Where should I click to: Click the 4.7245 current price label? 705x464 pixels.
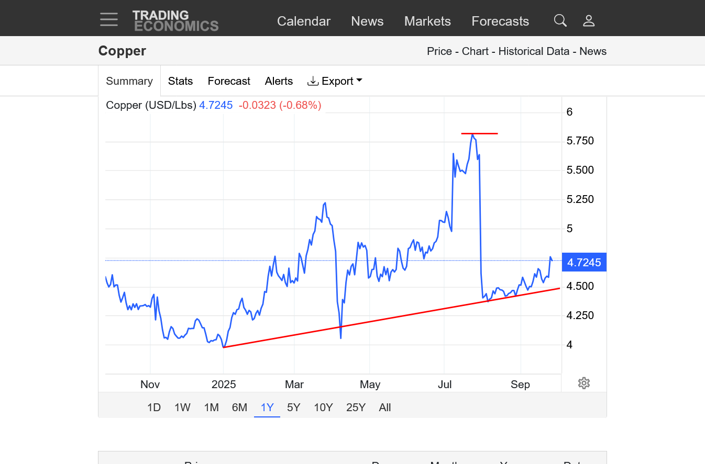pyautogui.click(x=584, y=263)
